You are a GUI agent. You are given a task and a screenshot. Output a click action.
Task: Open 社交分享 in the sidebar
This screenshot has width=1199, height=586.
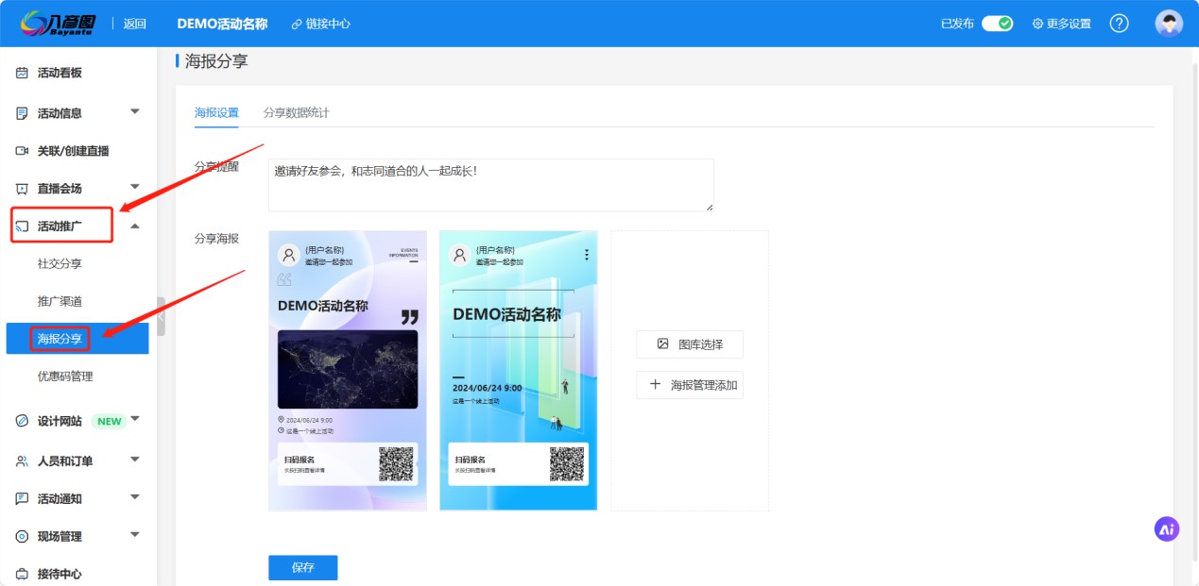coord(60,264)
